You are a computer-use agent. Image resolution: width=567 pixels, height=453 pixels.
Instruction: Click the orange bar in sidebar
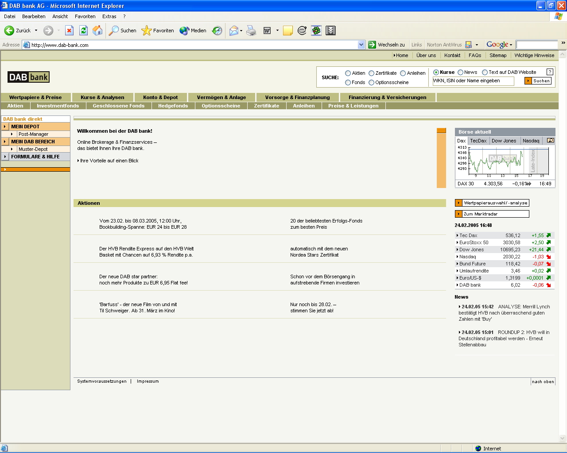click(x=35, y=169)
